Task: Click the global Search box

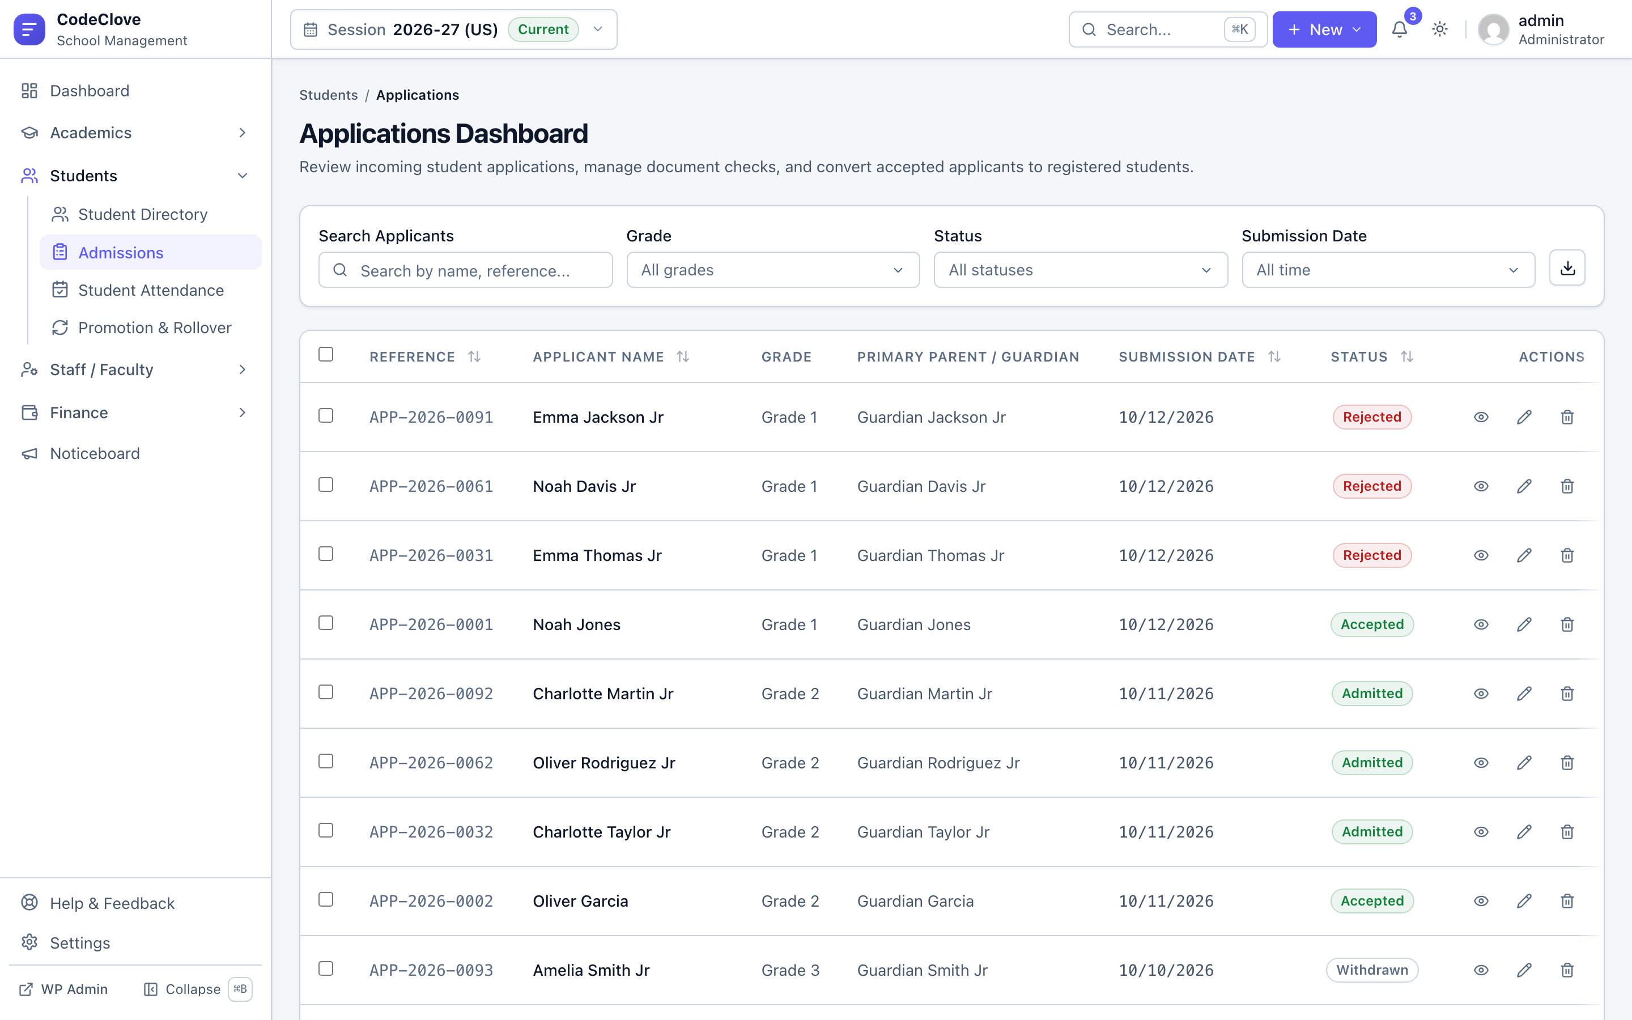Action: (1167, 29)
